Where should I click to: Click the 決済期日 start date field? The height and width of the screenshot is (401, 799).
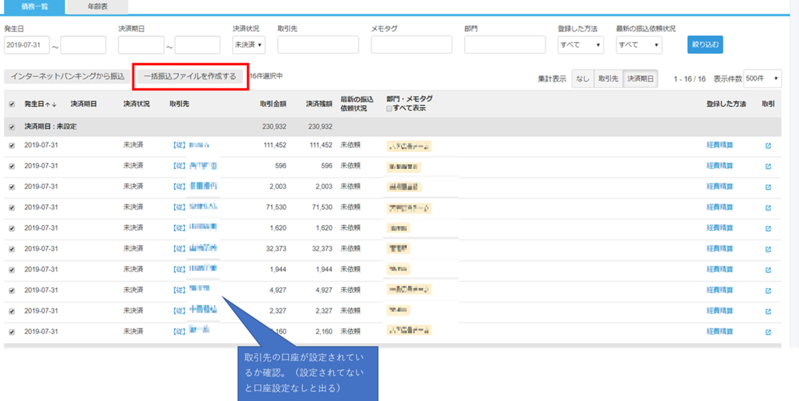[141, 45]
